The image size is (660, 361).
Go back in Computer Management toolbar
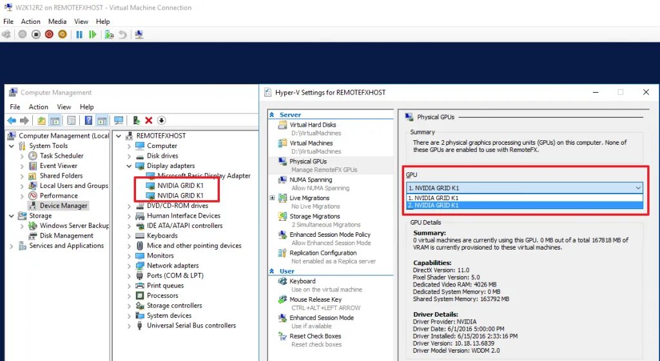point(12,120)
